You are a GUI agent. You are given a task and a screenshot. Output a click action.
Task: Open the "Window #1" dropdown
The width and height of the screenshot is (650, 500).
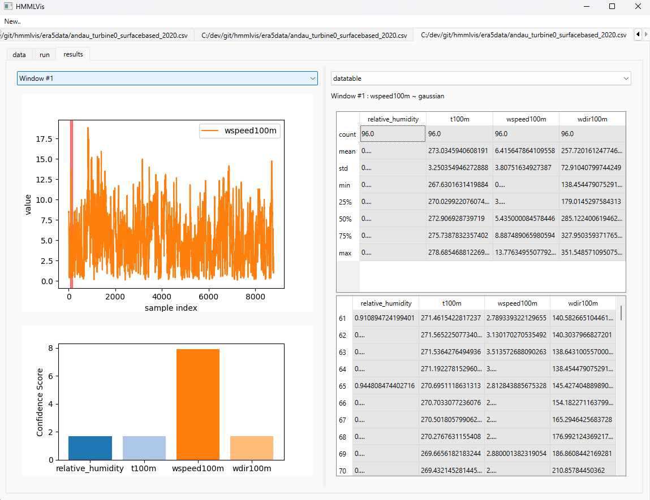point(167,79)
